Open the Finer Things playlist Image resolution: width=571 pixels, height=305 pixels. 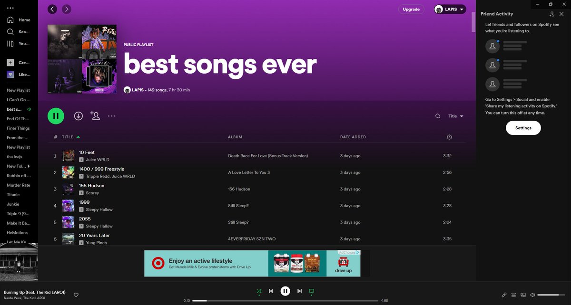click(x=18, y=128)
